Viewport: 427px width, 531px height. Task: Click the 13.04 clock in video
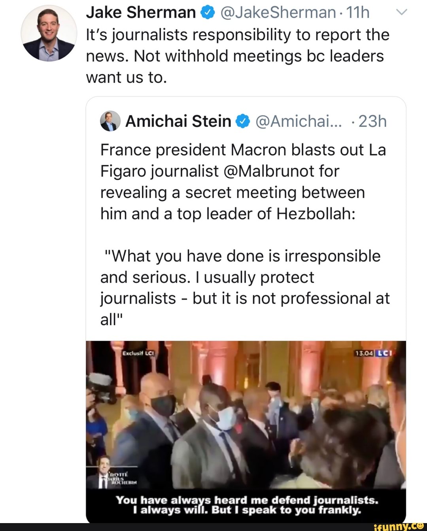[x=364, y=353]
